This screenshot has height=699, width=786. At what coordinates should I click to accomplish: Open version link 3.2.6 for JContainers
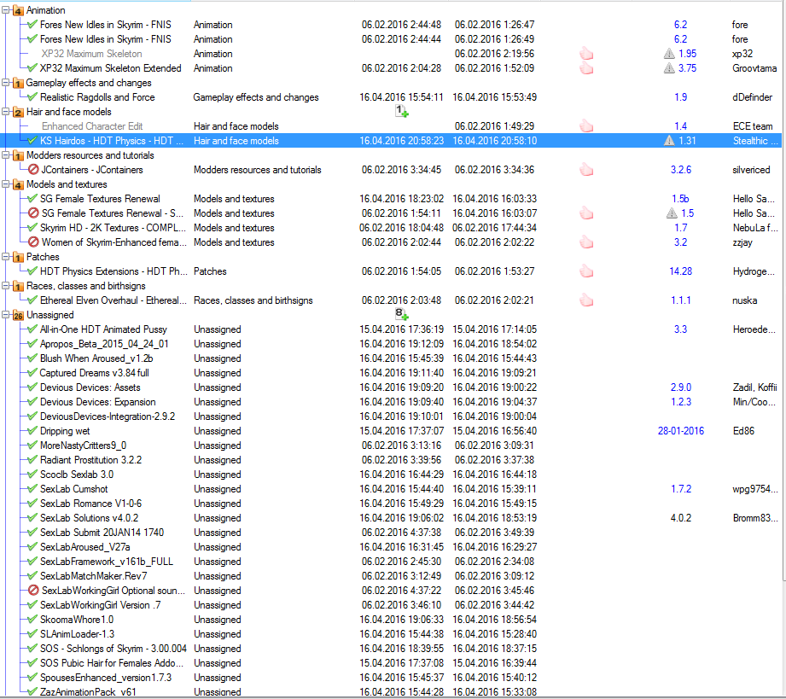[681, 170]
